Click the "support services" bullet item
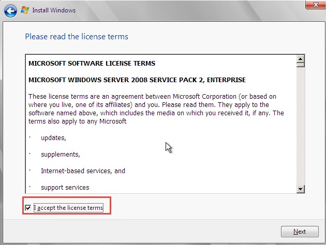This screenshot has width=326, height=245. [x=65, y=188]
